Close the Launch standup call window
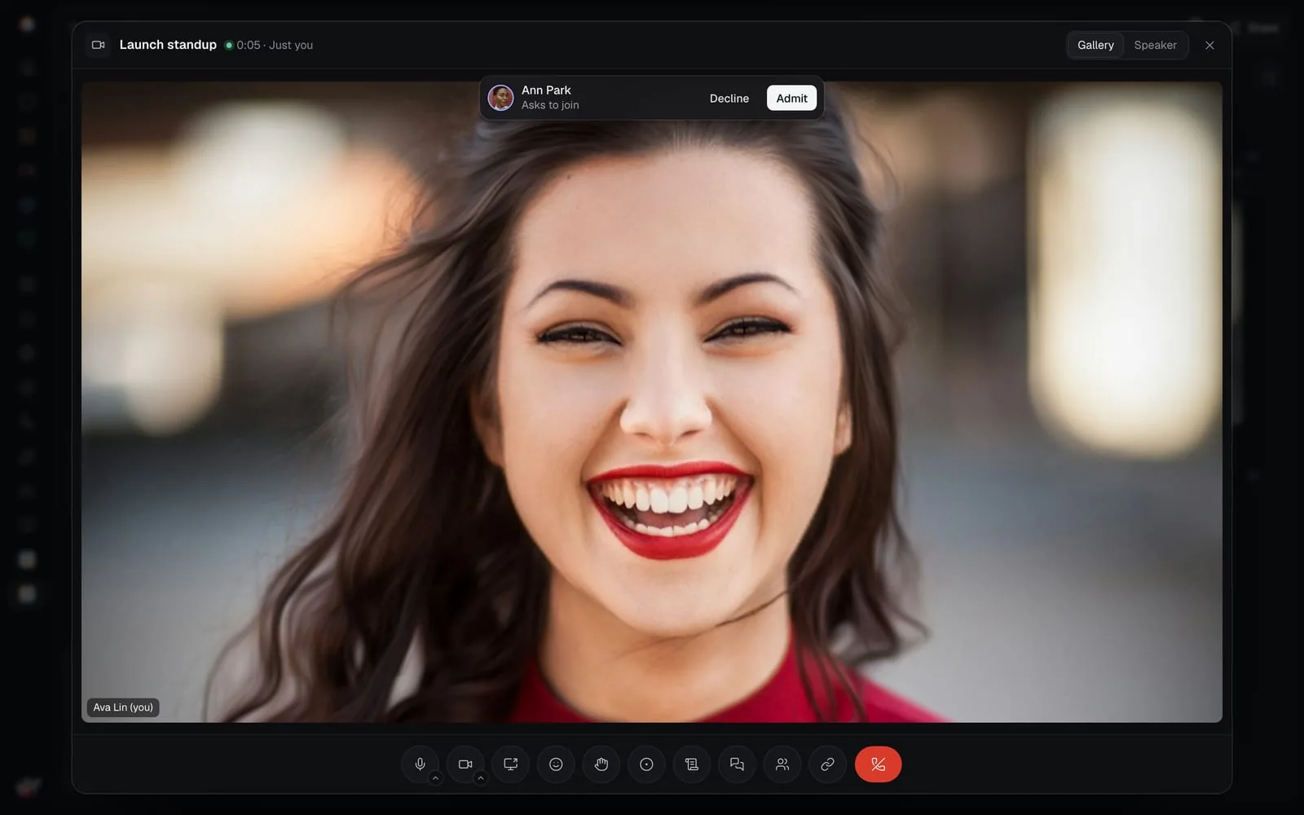 coord(1209,45)
